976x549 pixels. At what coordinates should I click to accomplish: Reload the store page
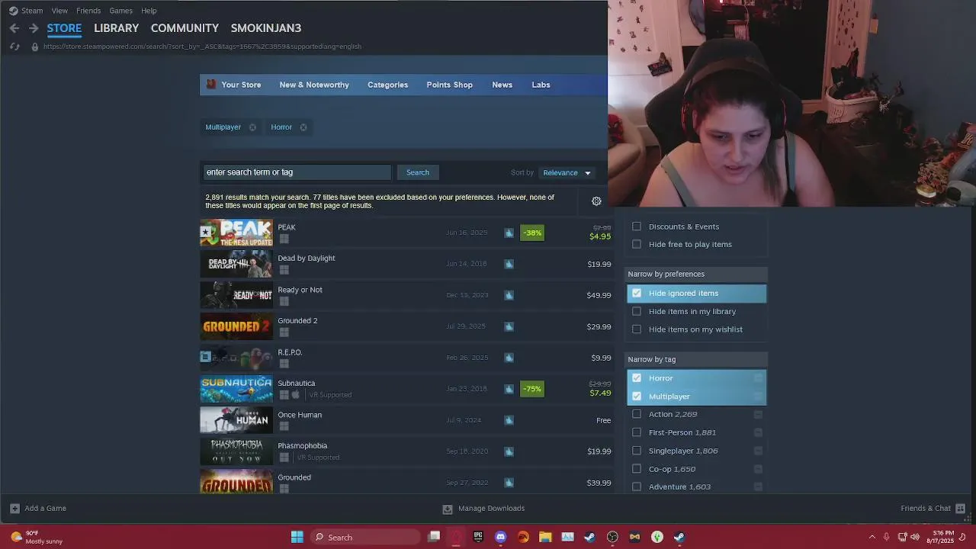click(14, 47)
